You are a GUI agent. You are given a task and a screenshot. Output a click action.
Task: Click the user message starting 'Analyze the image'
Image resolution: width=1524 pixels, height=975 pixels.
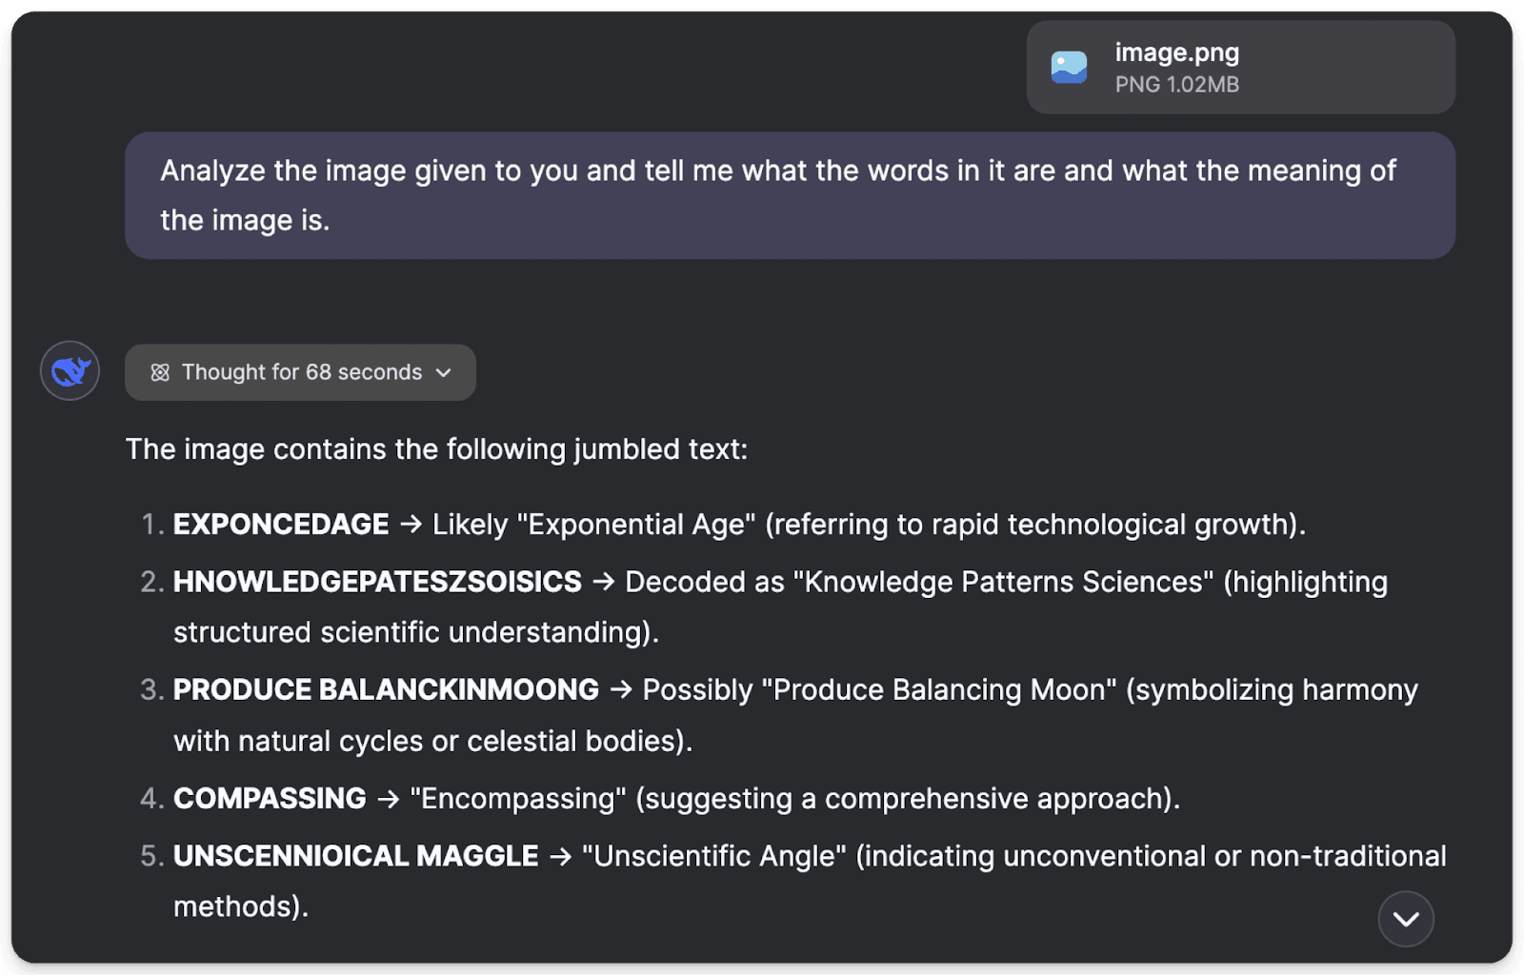[x=777, y=195]
